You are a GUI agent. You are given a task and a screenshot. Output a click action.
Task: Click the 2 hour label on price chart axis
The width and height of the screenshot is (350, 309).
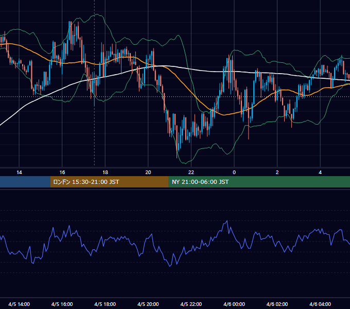tap(277, 173)
